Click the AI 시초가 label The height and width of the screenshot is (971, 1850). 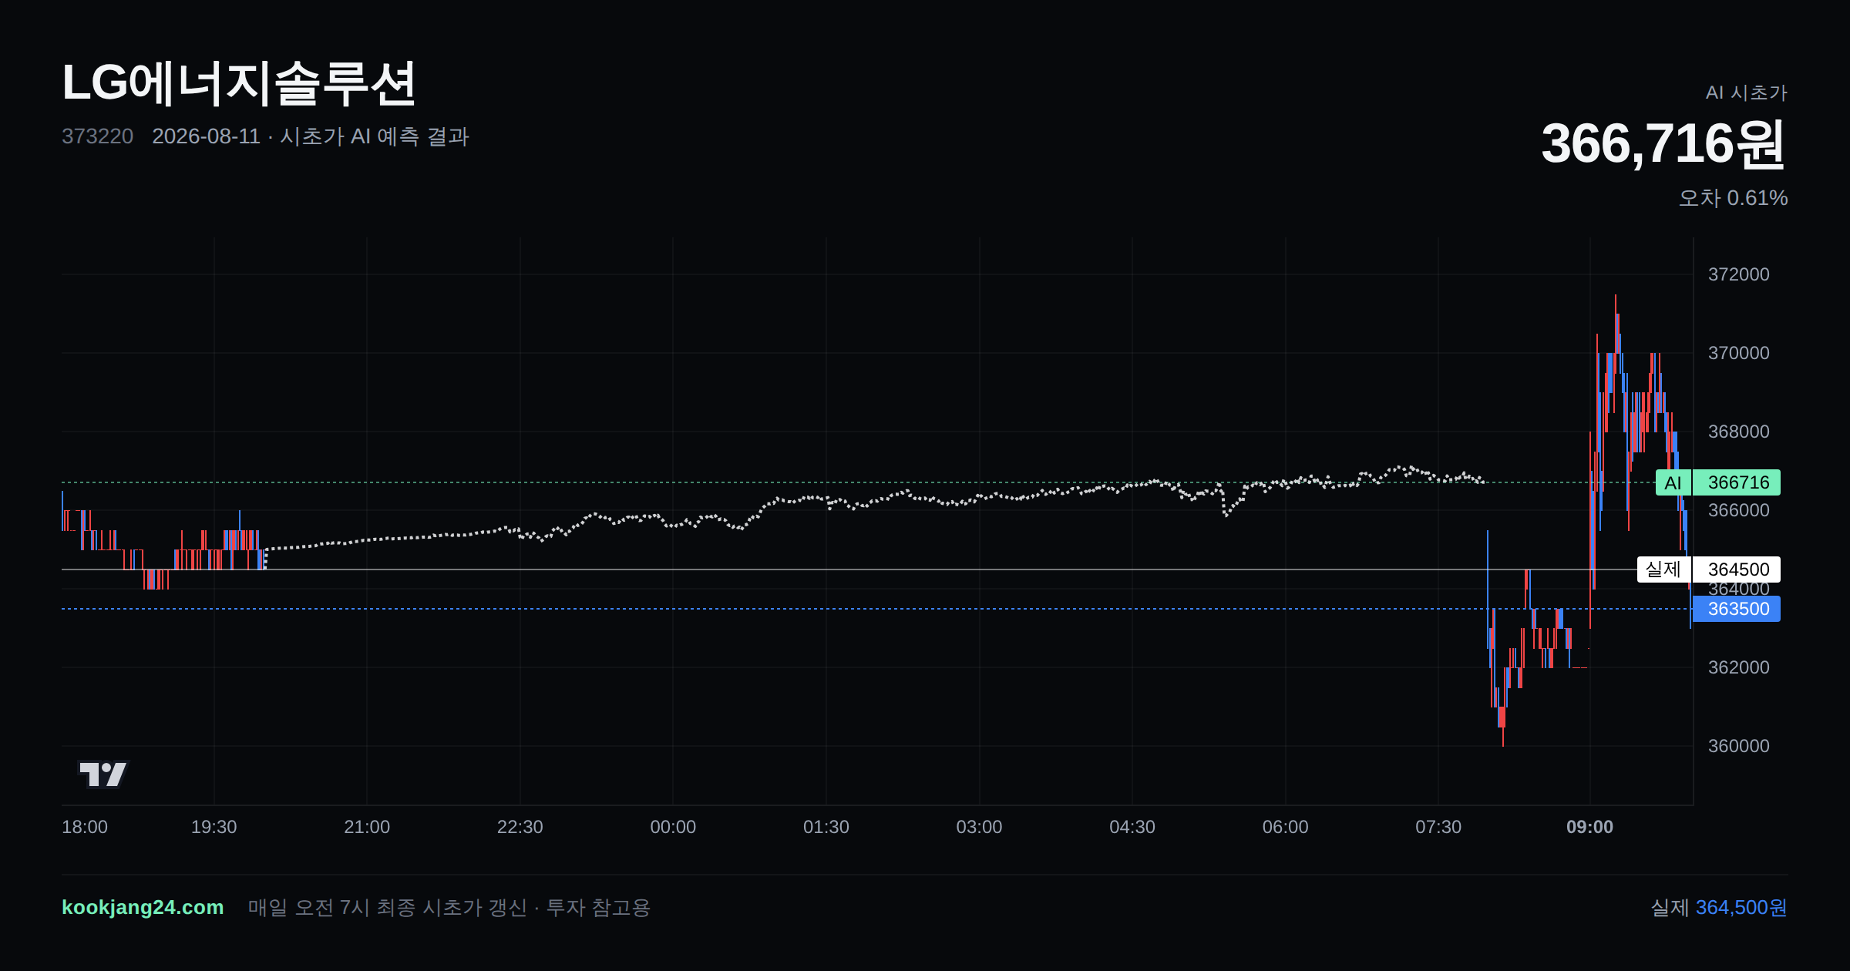point(1746,92)
